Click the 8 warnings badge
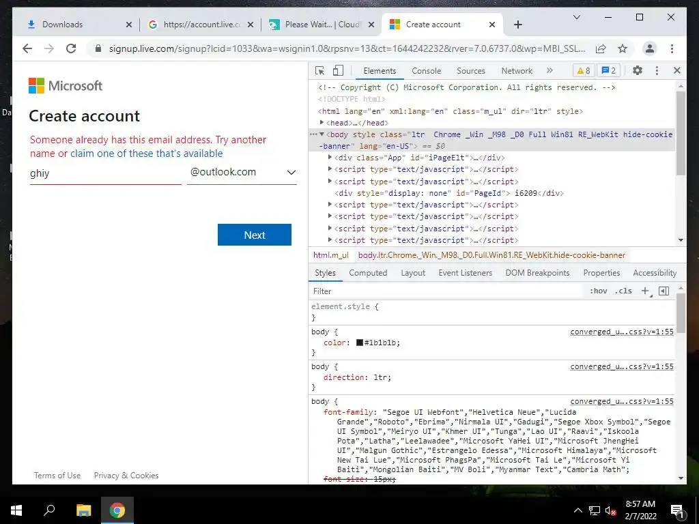 pyautogui.click(x=584, y=70)
